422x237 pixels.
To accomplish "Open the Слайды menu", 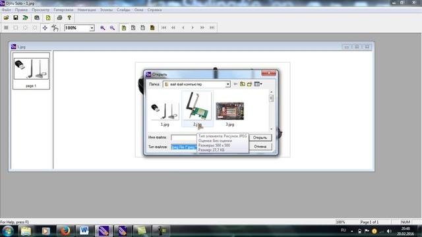I will pyautogui.click(x=123, y=10).
